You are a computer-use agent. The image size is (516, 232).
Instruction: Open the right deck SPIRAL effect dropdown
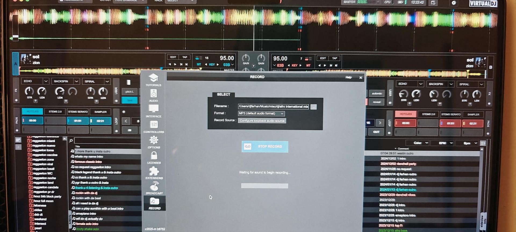(481, 84)
